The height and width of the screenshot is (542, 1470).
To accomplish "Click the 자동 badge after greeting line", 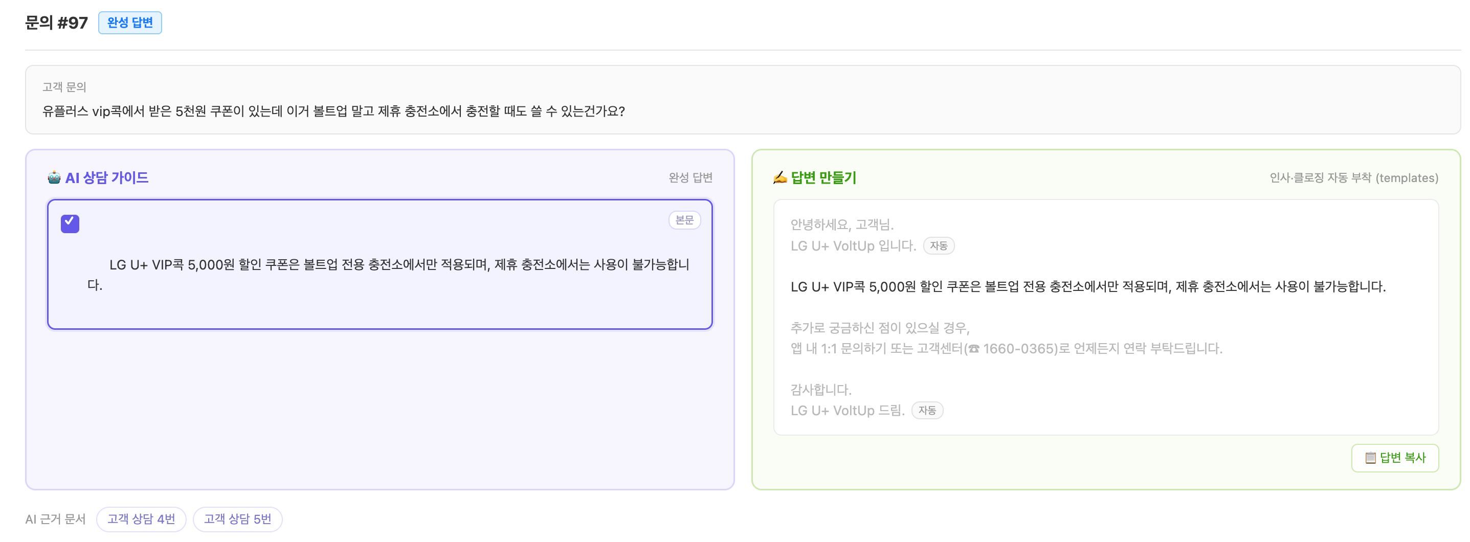I will 938,245.
